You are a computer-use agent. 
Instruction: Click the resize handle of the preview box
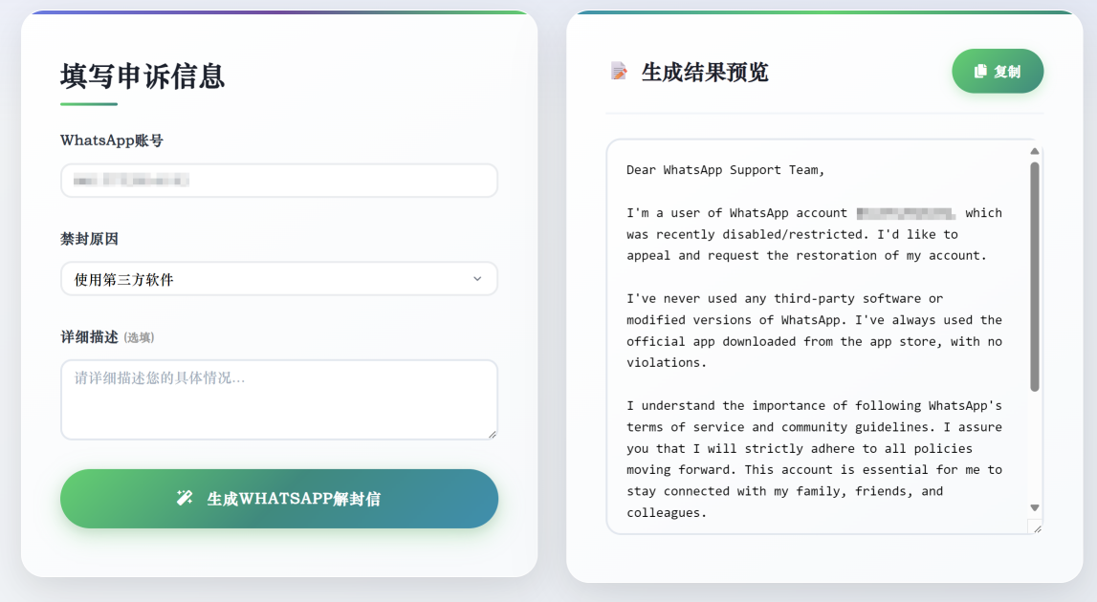click(1037, 528)
